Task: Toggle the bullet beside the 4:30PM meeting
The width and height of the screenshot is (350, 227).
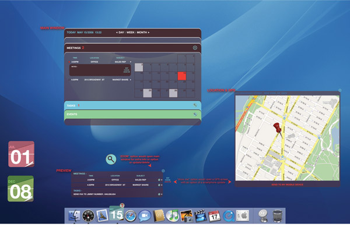Action: pyautogui.click(x=69, y=80)
